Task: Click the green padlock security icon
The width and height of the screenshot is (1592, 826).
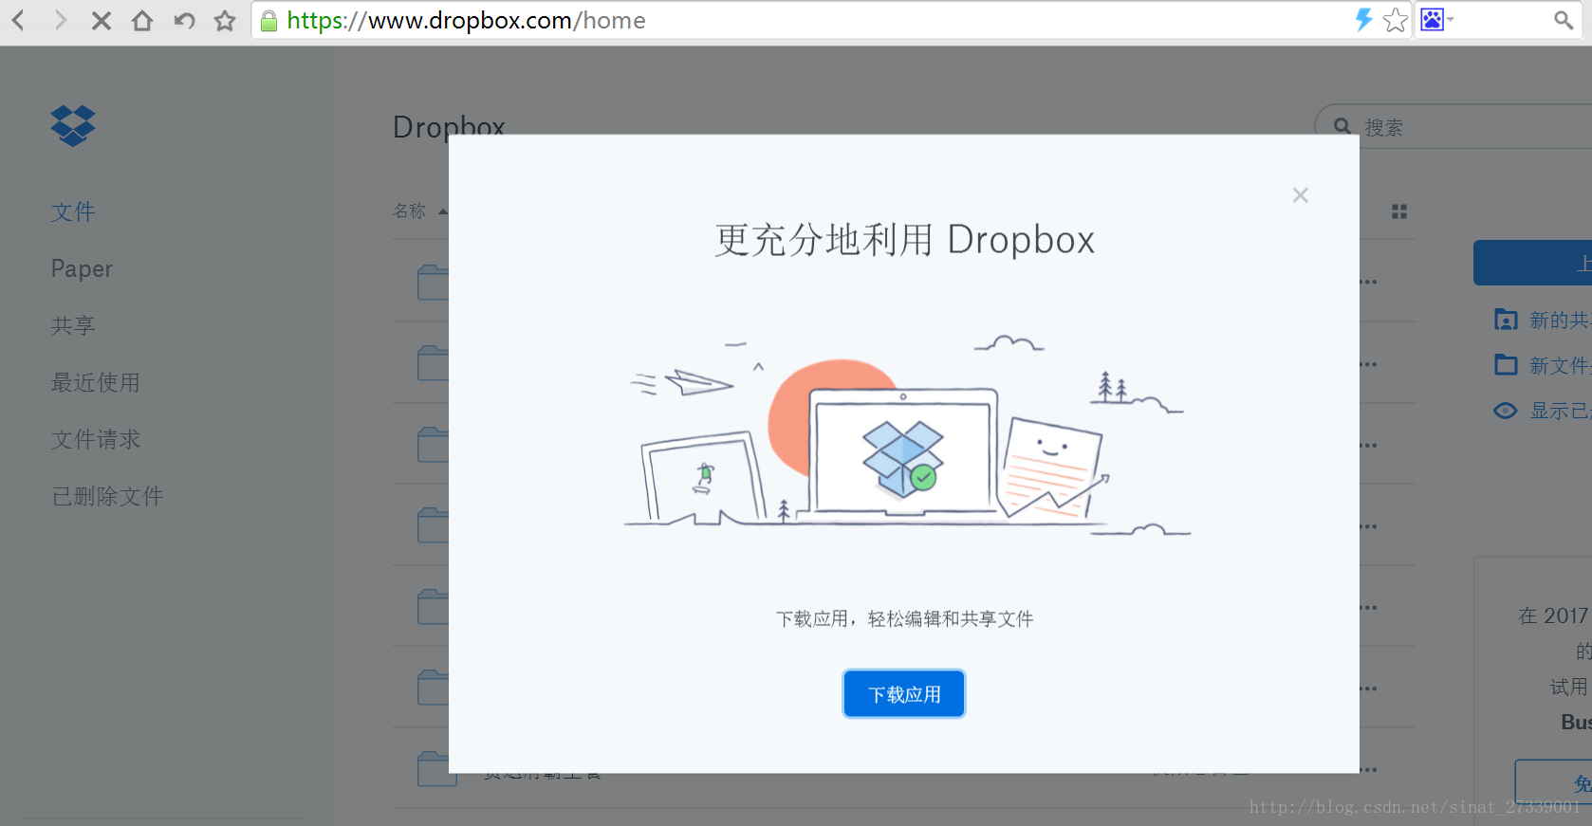Action: (269, 21)
